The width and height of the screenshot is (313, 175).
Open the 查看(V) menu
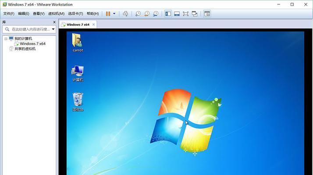39,14
